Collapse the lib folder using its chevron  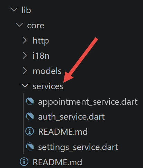[14, 10]
